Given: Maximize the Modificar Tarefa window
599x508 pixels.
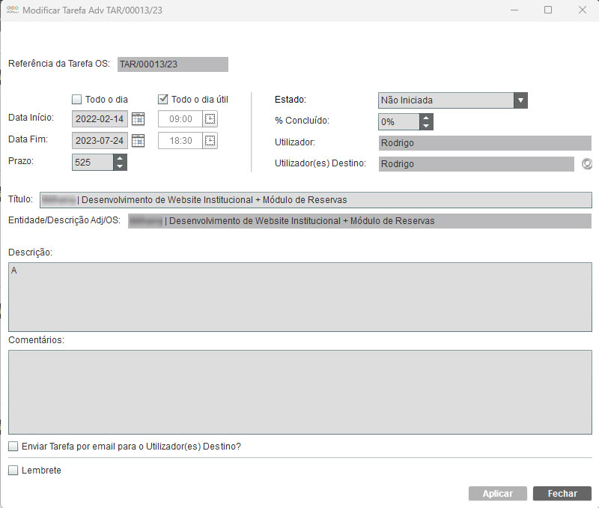Looking at the screenshot, I should pyautogui.click(x=548, y=10).
